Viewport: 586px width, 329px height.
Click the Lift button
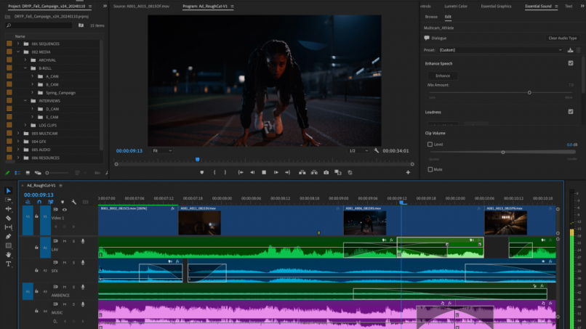click(x=302, y=173)
